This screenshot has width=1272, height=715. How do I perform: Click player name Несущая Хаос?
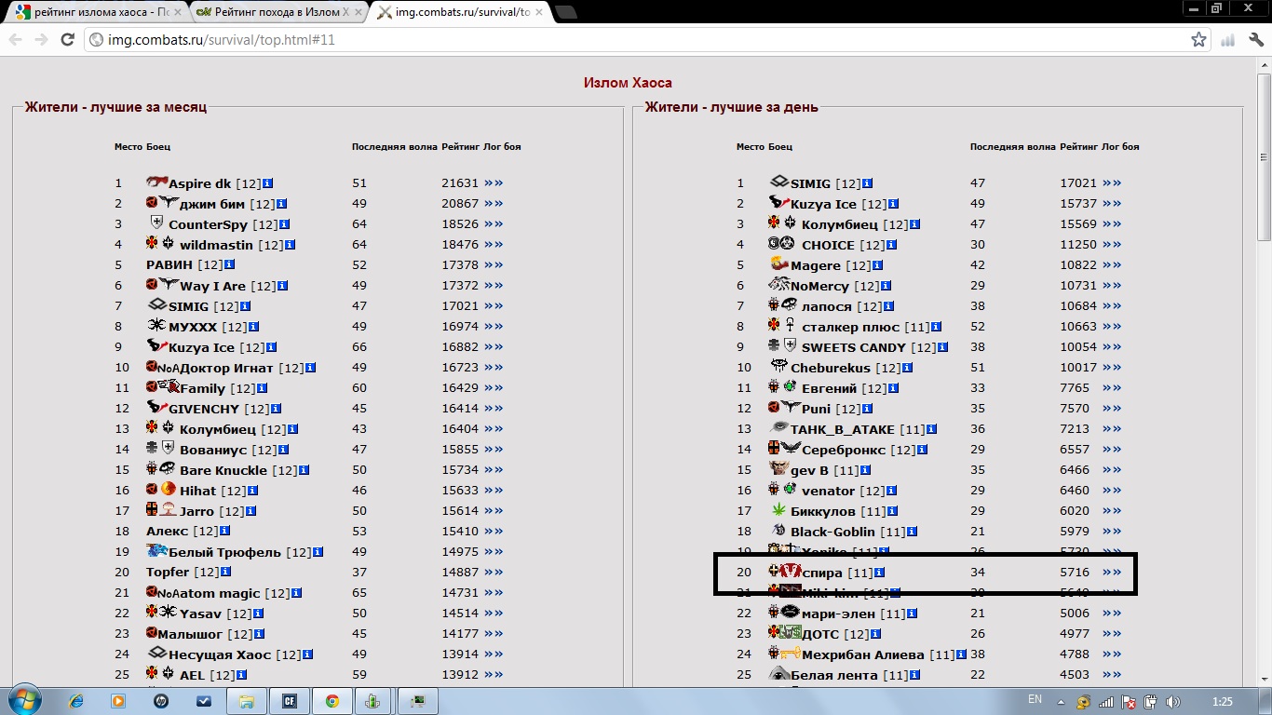pyautogui.click(x=220, y=654)
